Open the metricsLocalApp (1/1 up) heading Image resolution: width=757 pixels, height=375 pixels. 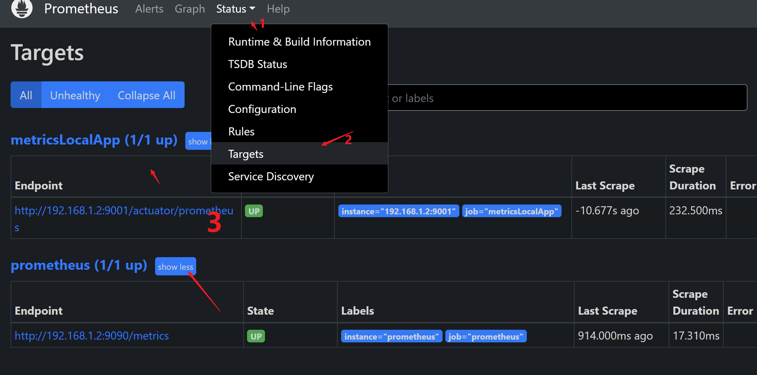(94, 140)
